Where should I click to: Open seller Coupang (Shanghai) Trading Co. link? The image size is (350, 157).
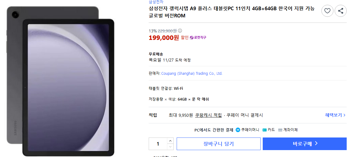[192, 73]
